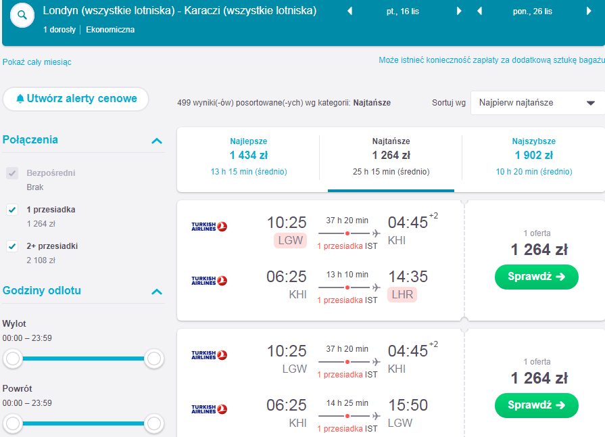Collapse the Połączenia filter section
Viewport: 605px width, 437px height.
(x=157, y=141)
